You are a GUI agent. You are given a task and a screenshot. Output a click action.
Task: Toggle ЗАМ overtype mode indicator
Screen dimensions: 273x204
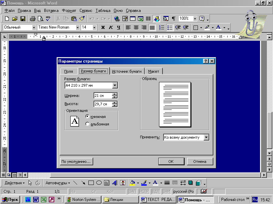click(167, 191)
